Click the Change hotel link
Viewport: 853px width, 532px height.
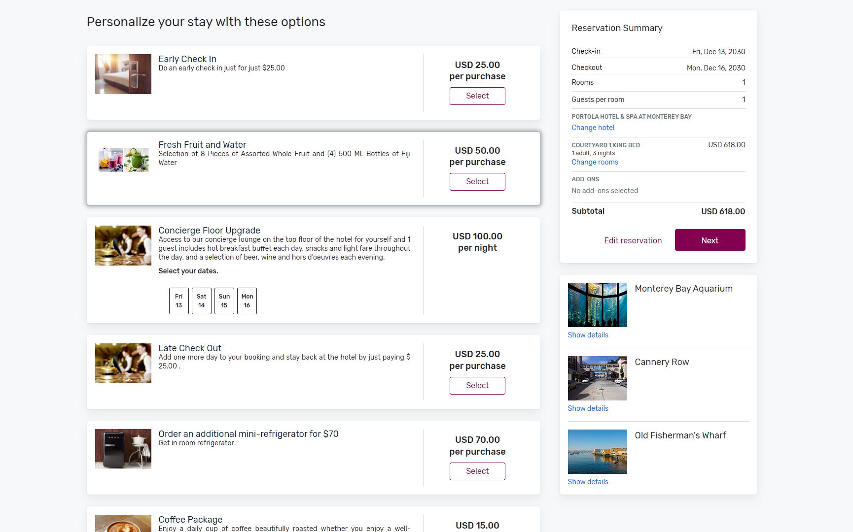tap(593, 128)
